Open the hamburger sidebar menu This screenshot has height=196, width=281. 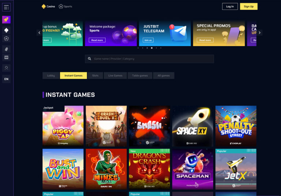(x=6, y=7)
